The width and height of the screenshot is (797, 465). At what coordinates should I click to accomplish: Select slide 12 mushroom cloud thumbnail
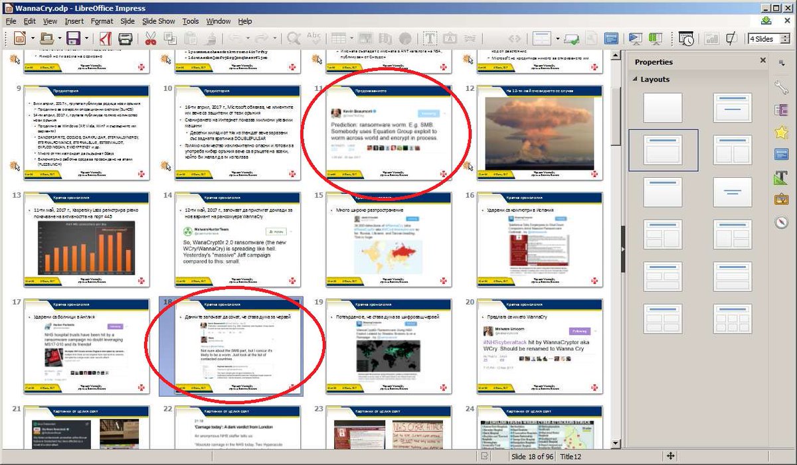[x=539, y=133]
